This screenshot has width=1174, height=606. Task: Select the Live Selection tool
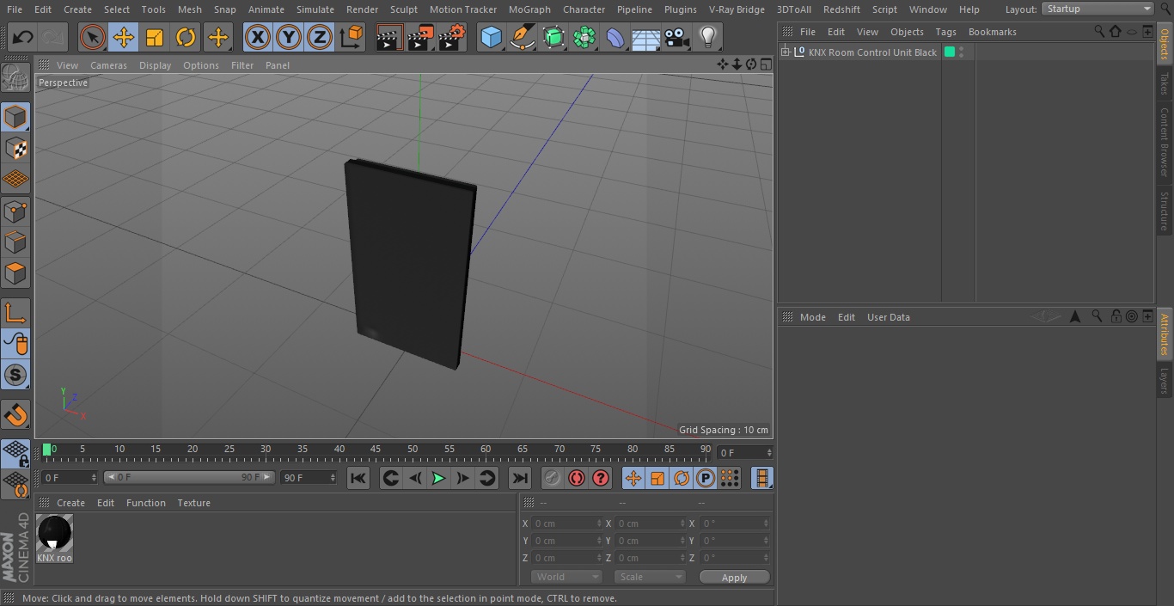tap(93, 37)
